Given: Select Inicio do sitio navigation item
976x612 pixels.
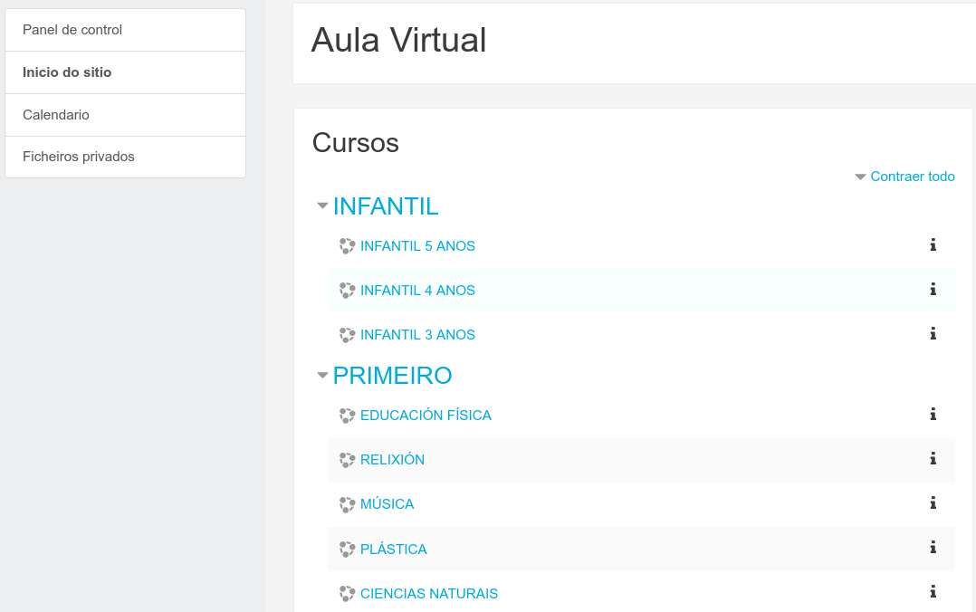Looking at the screenshot, I should 67,72.
